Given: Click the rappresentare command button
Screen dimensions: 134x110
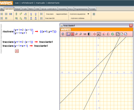Looking at the screenshot, I should [62, 14].
